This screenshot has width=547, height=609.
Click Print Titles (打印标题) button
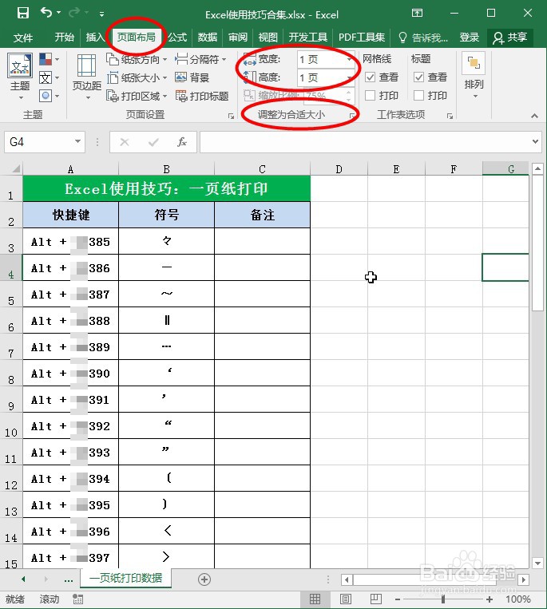pos(201,96)
